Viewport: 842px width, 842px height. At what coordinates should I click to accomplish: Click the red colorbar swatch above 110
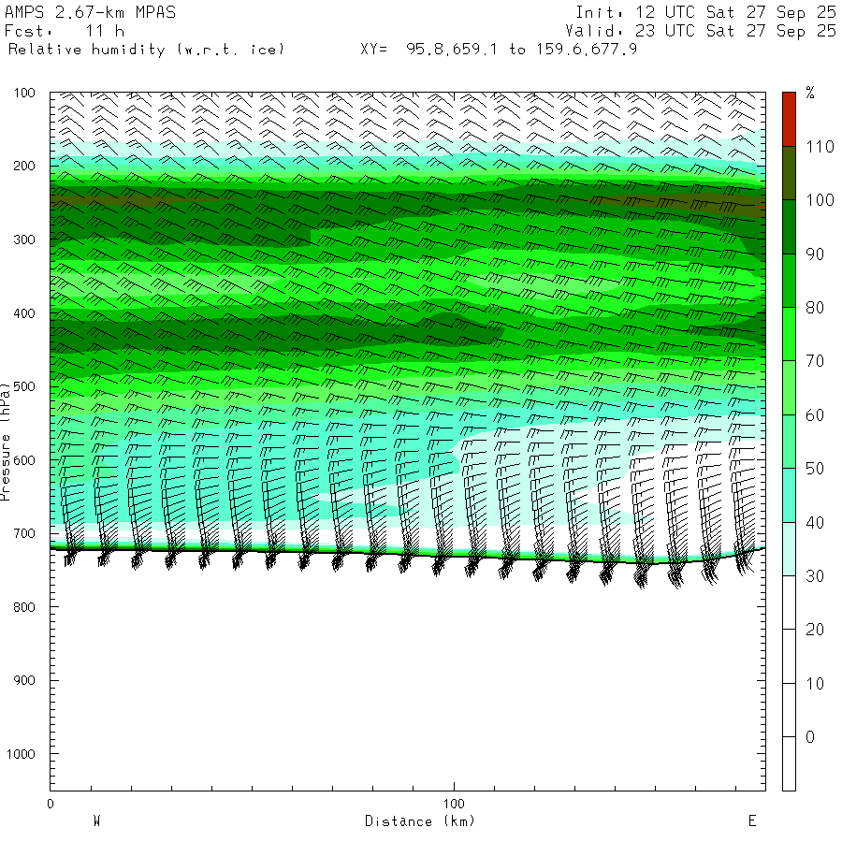pos(789,119)
